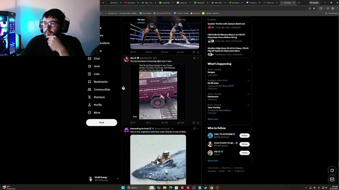Open more options on the aka post
The width and height of the screenshot is (339, 190).
[x=198, y=58]
